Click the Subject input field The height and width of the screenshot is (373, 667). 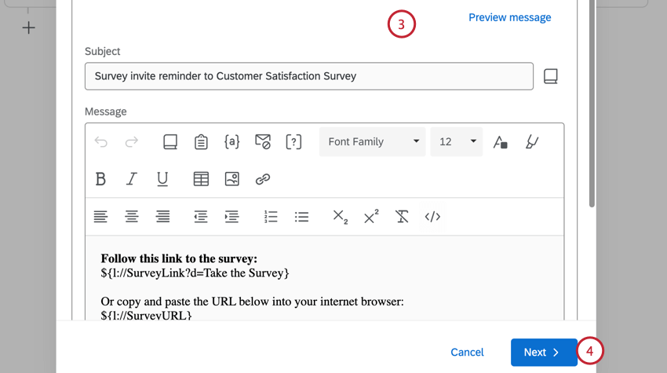click(308, 76)
